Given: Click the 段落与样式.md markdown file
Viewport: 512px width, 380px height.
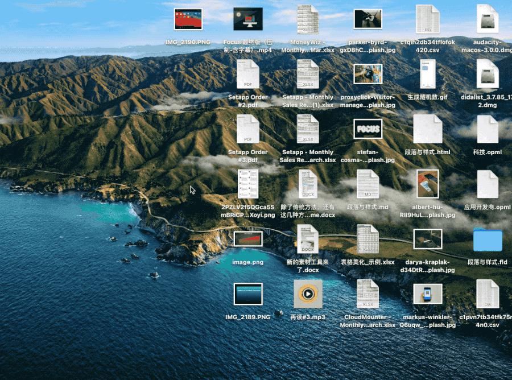Looking at the screenshot, I should pos(368,185).
